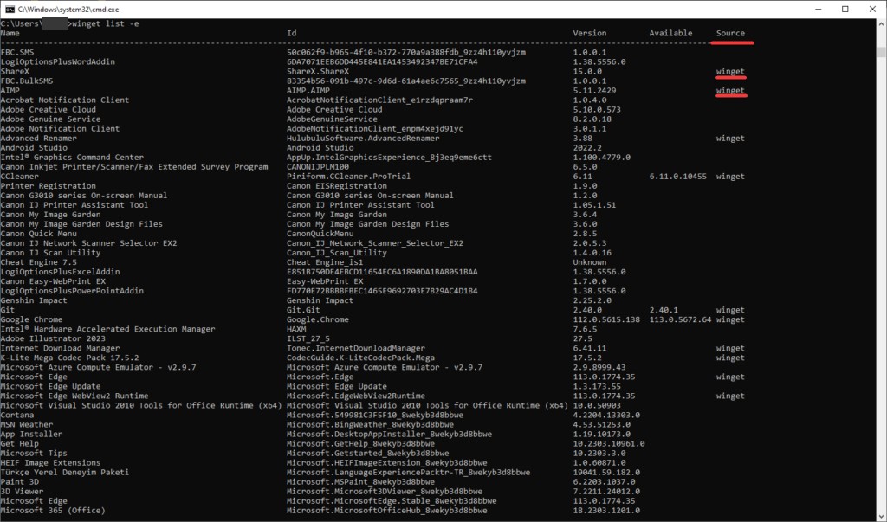Click Android Studio version 2022.2
887x522 pixels.
[x=590, y=147]
